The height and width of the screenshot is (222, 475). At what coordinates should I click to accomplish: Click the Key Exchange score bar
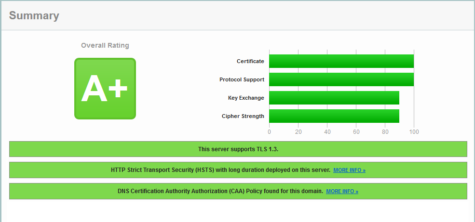click(334, 98)
